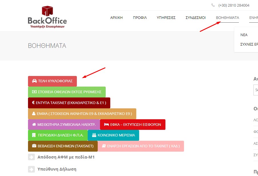
Task: Click the phone icon beside the number
Action: [x=213, y=5]
